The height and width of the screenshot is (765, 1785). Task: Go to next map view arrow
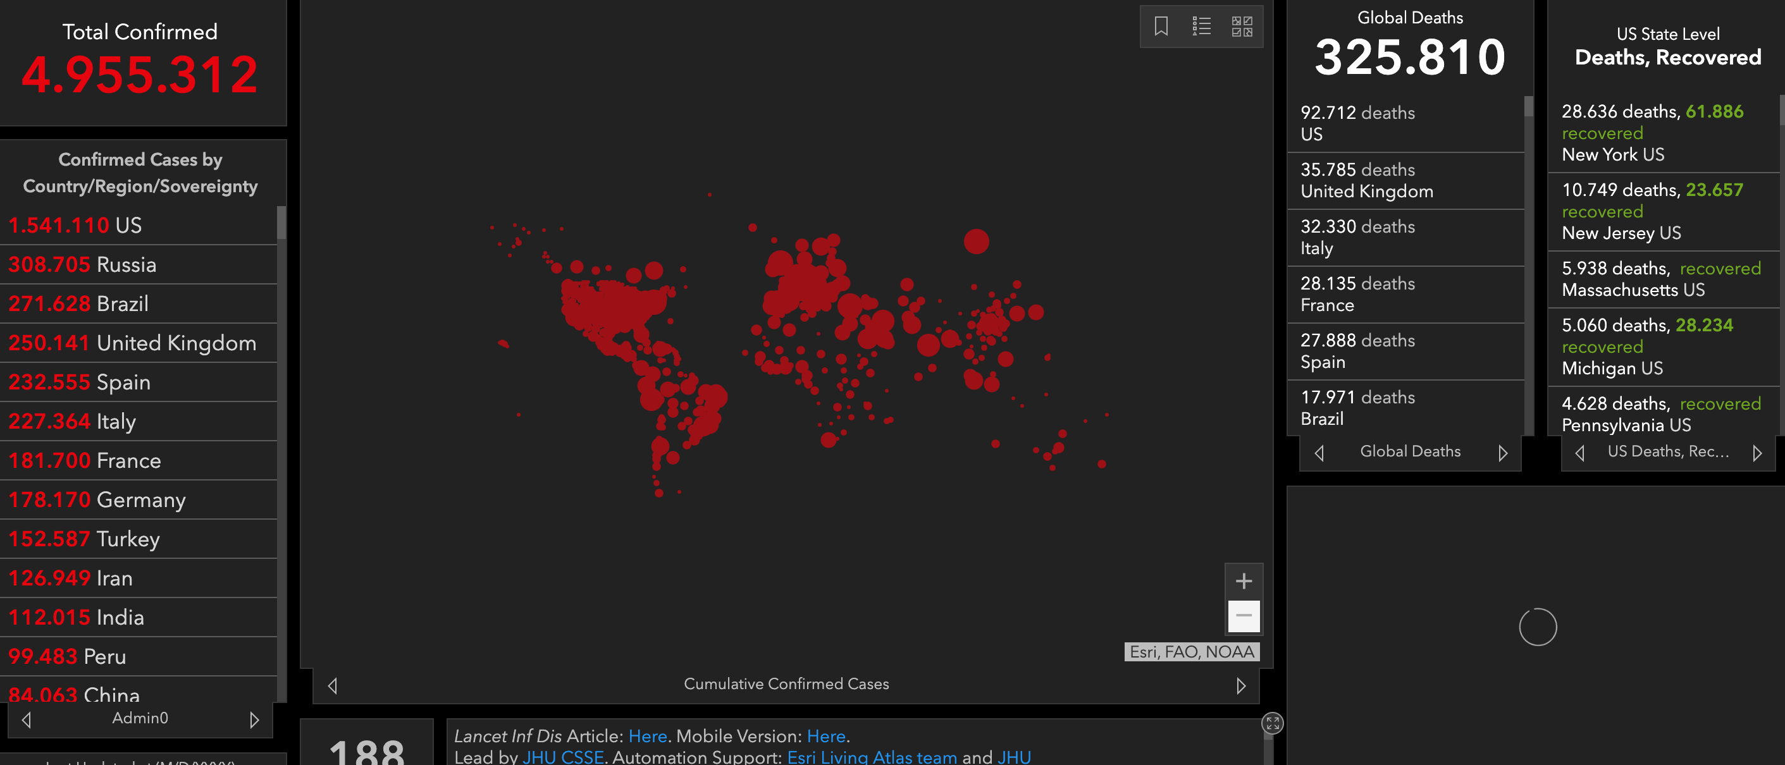(1240, 685)
